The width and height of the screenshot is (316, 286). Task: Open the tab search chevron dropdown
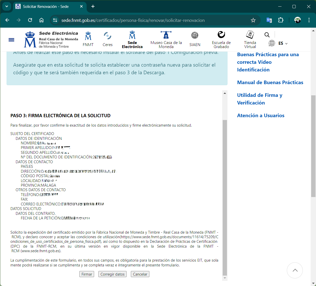click(7, 6)
